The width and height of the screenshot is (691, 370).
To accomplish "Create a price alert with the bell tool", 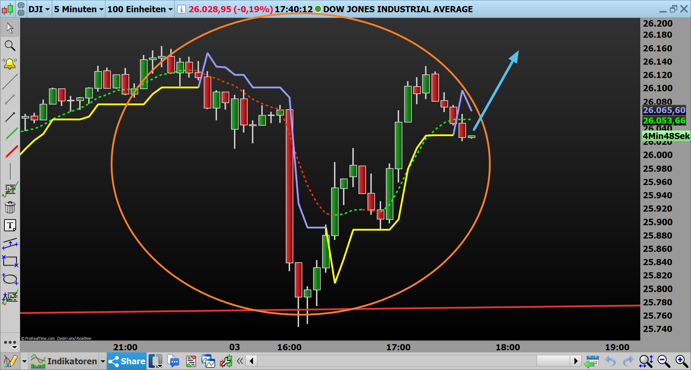I will (10, 64).
